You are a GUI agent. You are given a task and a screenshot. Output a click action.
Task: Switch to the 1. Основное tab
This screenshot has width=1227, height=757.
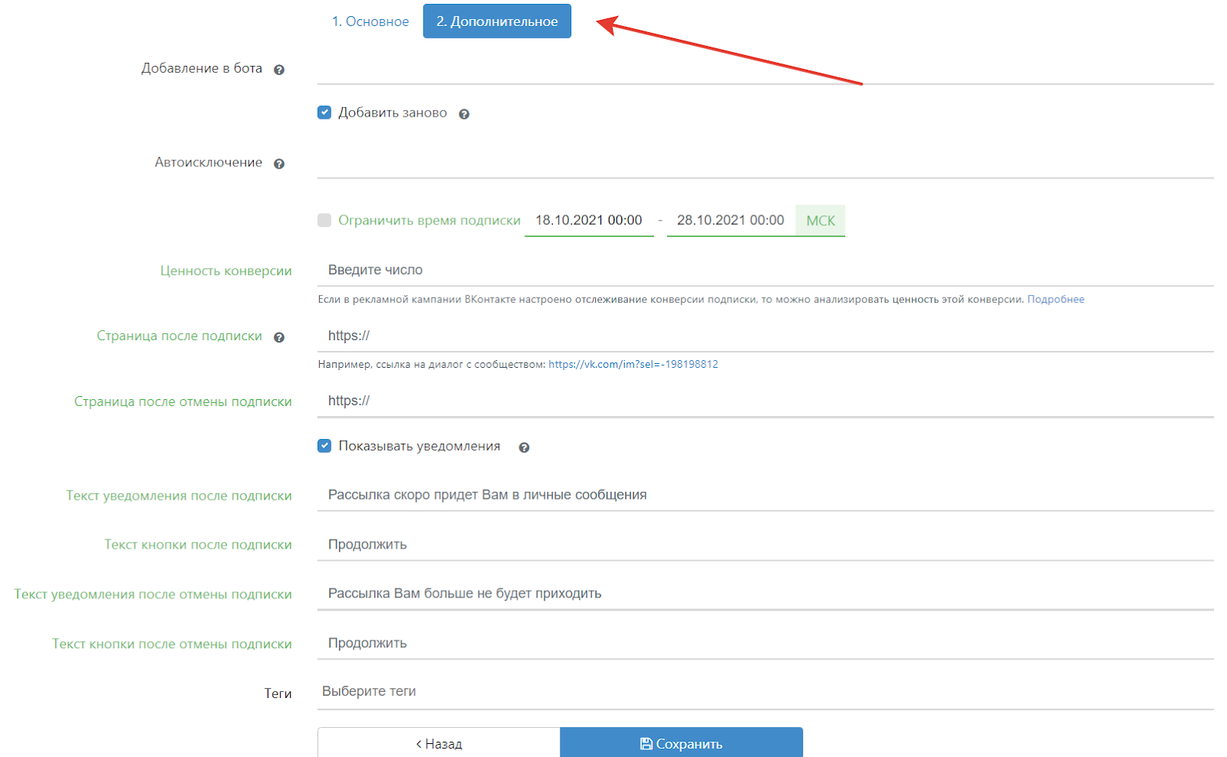(370, 21)
